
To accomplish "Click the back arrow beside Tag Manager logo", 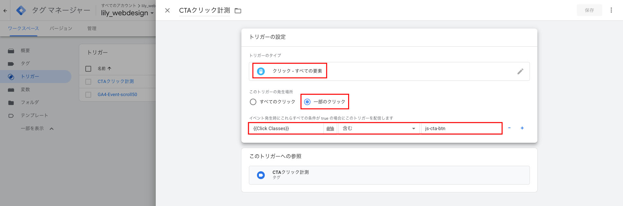I will [5, 11].
